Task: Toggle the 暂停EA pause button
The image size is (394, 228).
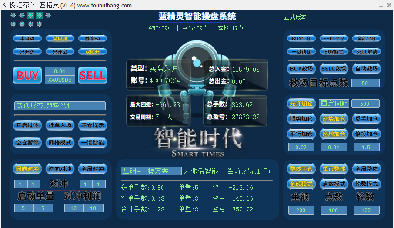Action: [x=93, y=38]
